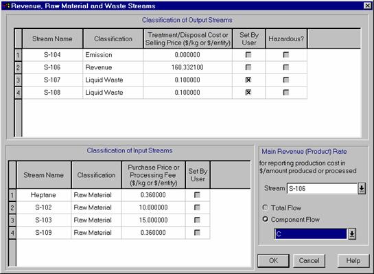The height and width of the screenshot is (274, 374).
Task: Click the S-109 stream name cell
Action: (x=44, y=233)
